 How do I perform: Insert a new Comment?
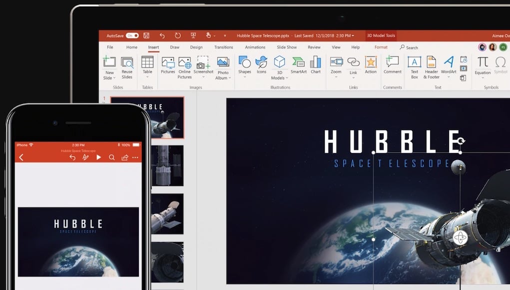(x=392, y=65)
